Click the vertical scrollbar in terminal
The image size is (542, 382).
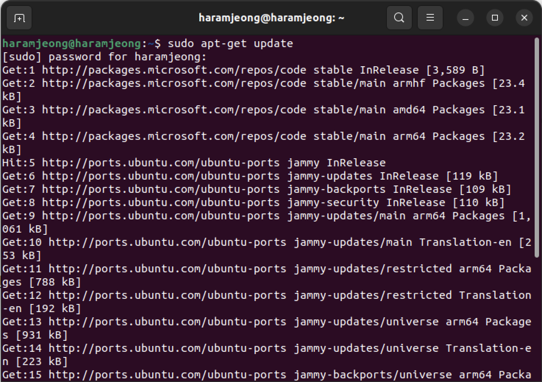(x=537, y=147)
